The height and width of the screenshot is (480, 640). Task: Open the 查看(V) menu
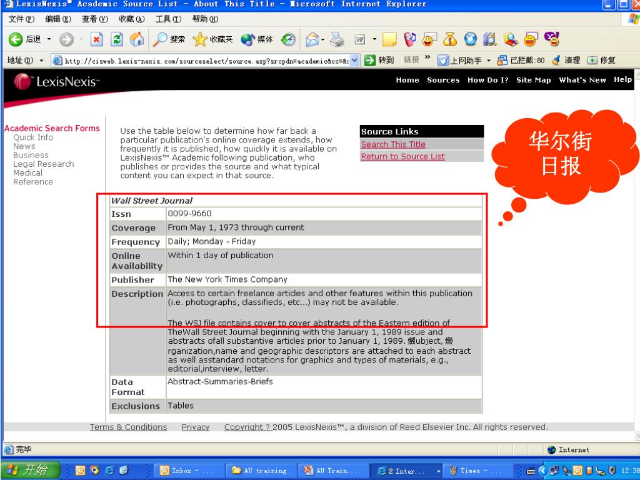[x=95, y=19]
